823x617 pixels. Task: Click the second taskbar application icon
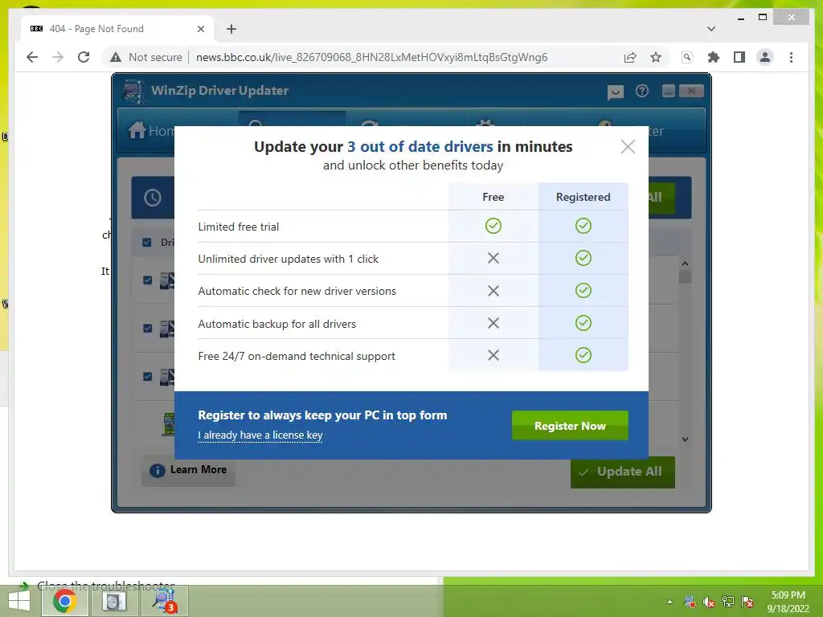coord(114,601)
